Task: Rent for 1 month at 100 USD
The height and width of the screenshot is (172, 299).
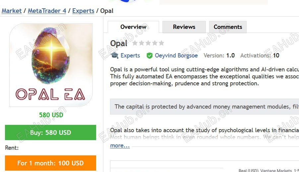Action: [50, 163]
